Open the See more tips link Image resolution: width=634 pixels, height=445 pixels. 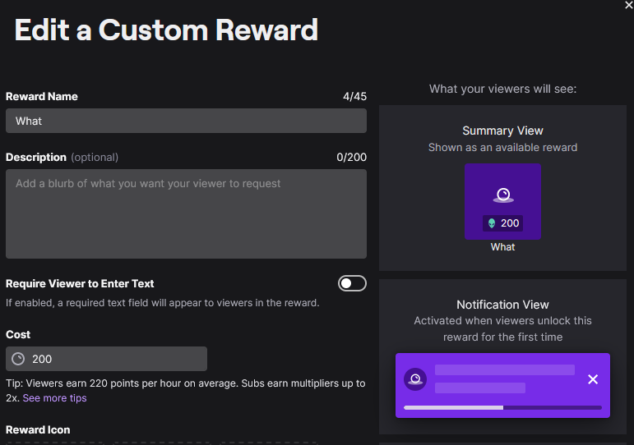click(54, 398)
